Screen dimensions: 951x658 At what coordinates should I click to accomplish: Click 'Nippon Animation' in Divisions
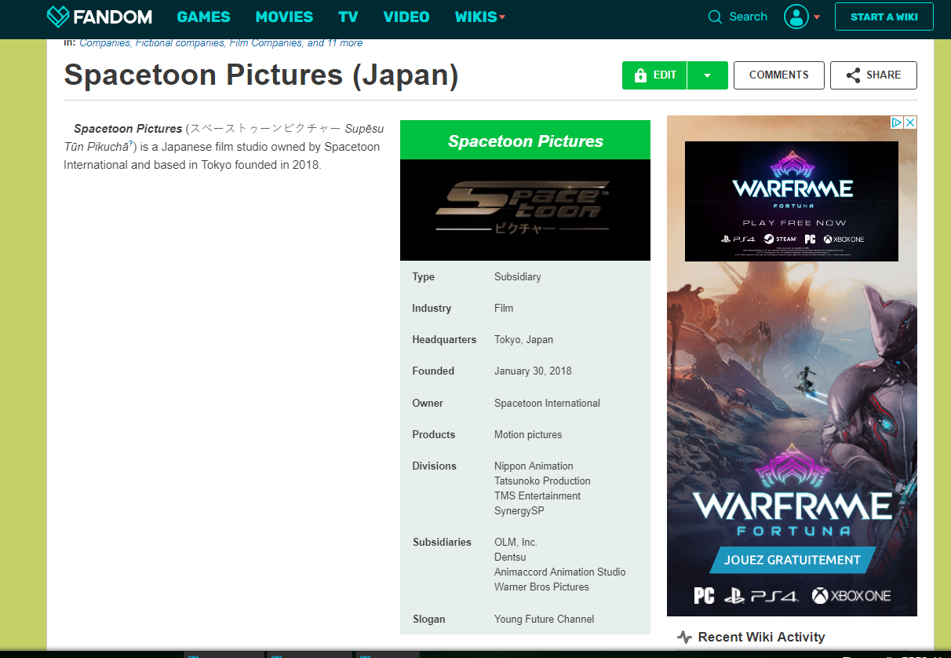pos(534,466)
